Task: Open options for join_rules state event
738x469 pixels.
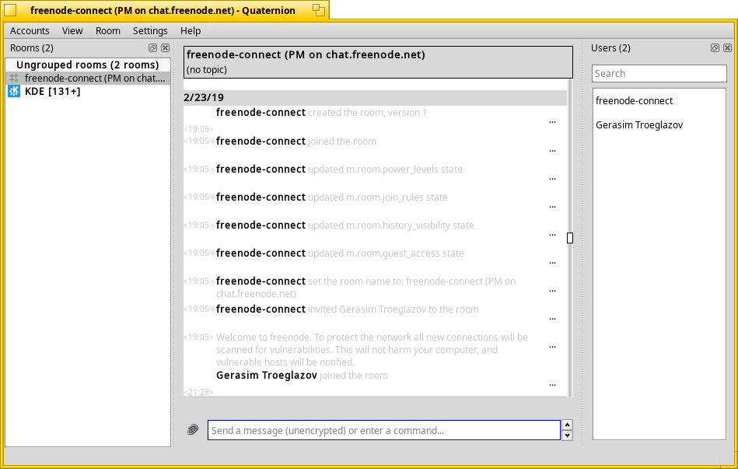Action: pyautogui.click(x=553, y=207)
